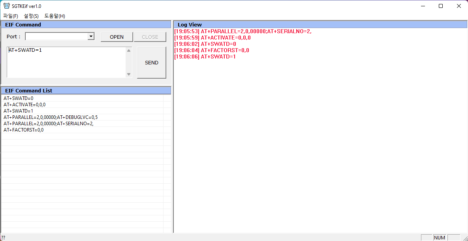Click the SGTKEif application icon in title bar

coord(6,6)
